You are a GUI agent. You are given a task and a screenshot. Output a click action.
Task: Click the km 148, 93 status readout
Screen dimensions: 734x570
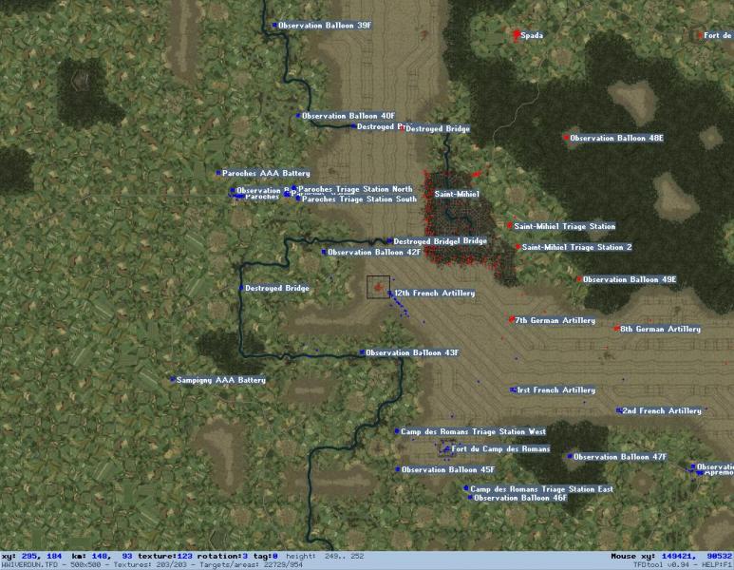(x=102, y=556)
